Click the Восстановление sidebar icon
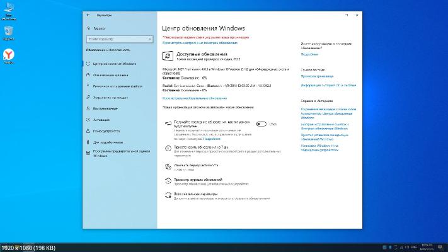Screen dimensions: 448x252 88,108
